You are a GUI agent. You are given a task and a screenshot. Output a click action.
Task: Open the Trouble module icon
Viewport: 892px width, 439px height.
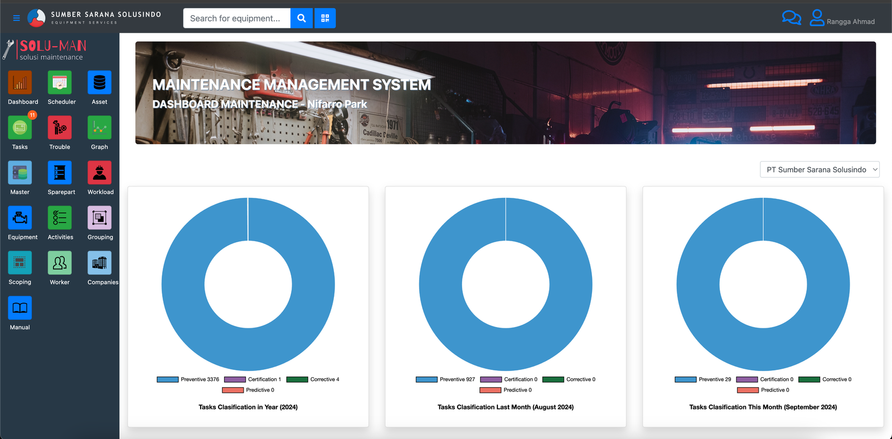[x=60, y=128]
